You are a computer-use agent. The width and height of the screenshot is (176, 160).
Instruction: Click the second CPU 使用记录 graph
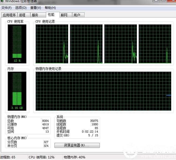tap(86, 44)
